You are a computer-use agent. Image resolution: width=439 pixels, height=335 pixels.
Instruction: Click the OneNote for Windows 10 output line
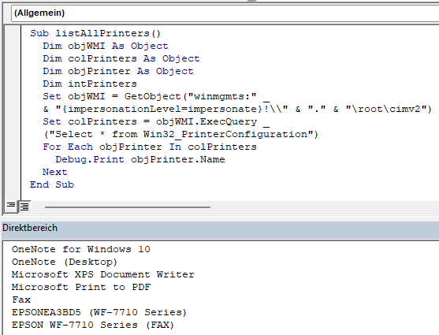click(81, 249)
